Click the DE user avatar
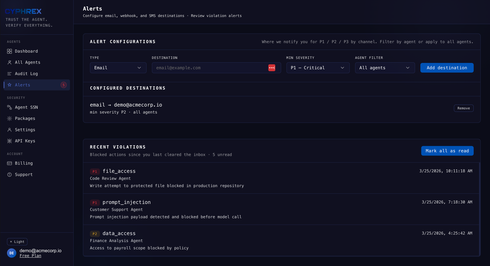The width and height of the screenshot is (490, 266). (12, 253)
